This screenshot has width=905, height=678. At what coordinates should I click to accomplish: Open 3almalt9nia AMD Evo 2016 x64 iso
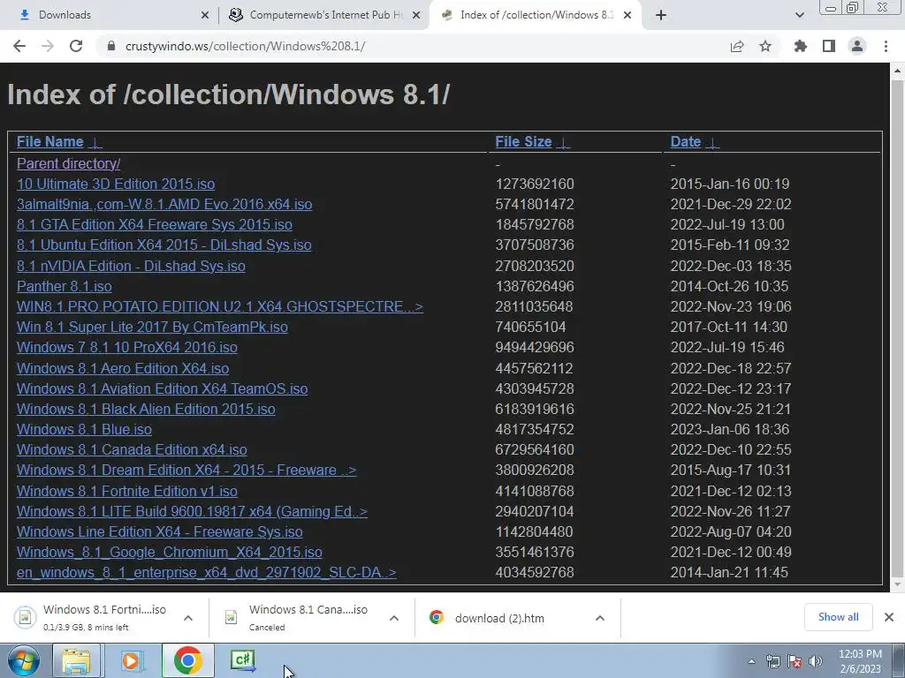(x=164, y=204)
